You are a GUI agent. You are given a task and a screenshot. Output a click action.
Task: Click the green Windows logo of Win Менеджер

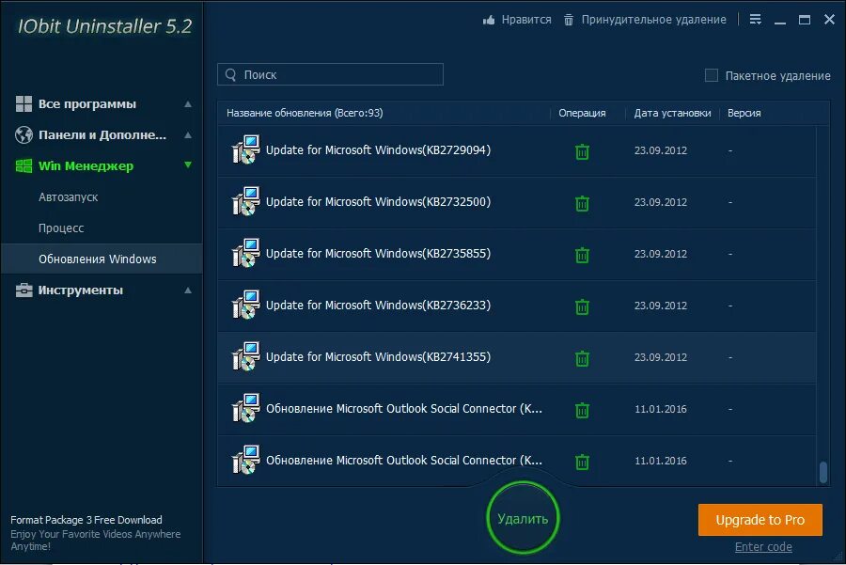pos(23,166)
